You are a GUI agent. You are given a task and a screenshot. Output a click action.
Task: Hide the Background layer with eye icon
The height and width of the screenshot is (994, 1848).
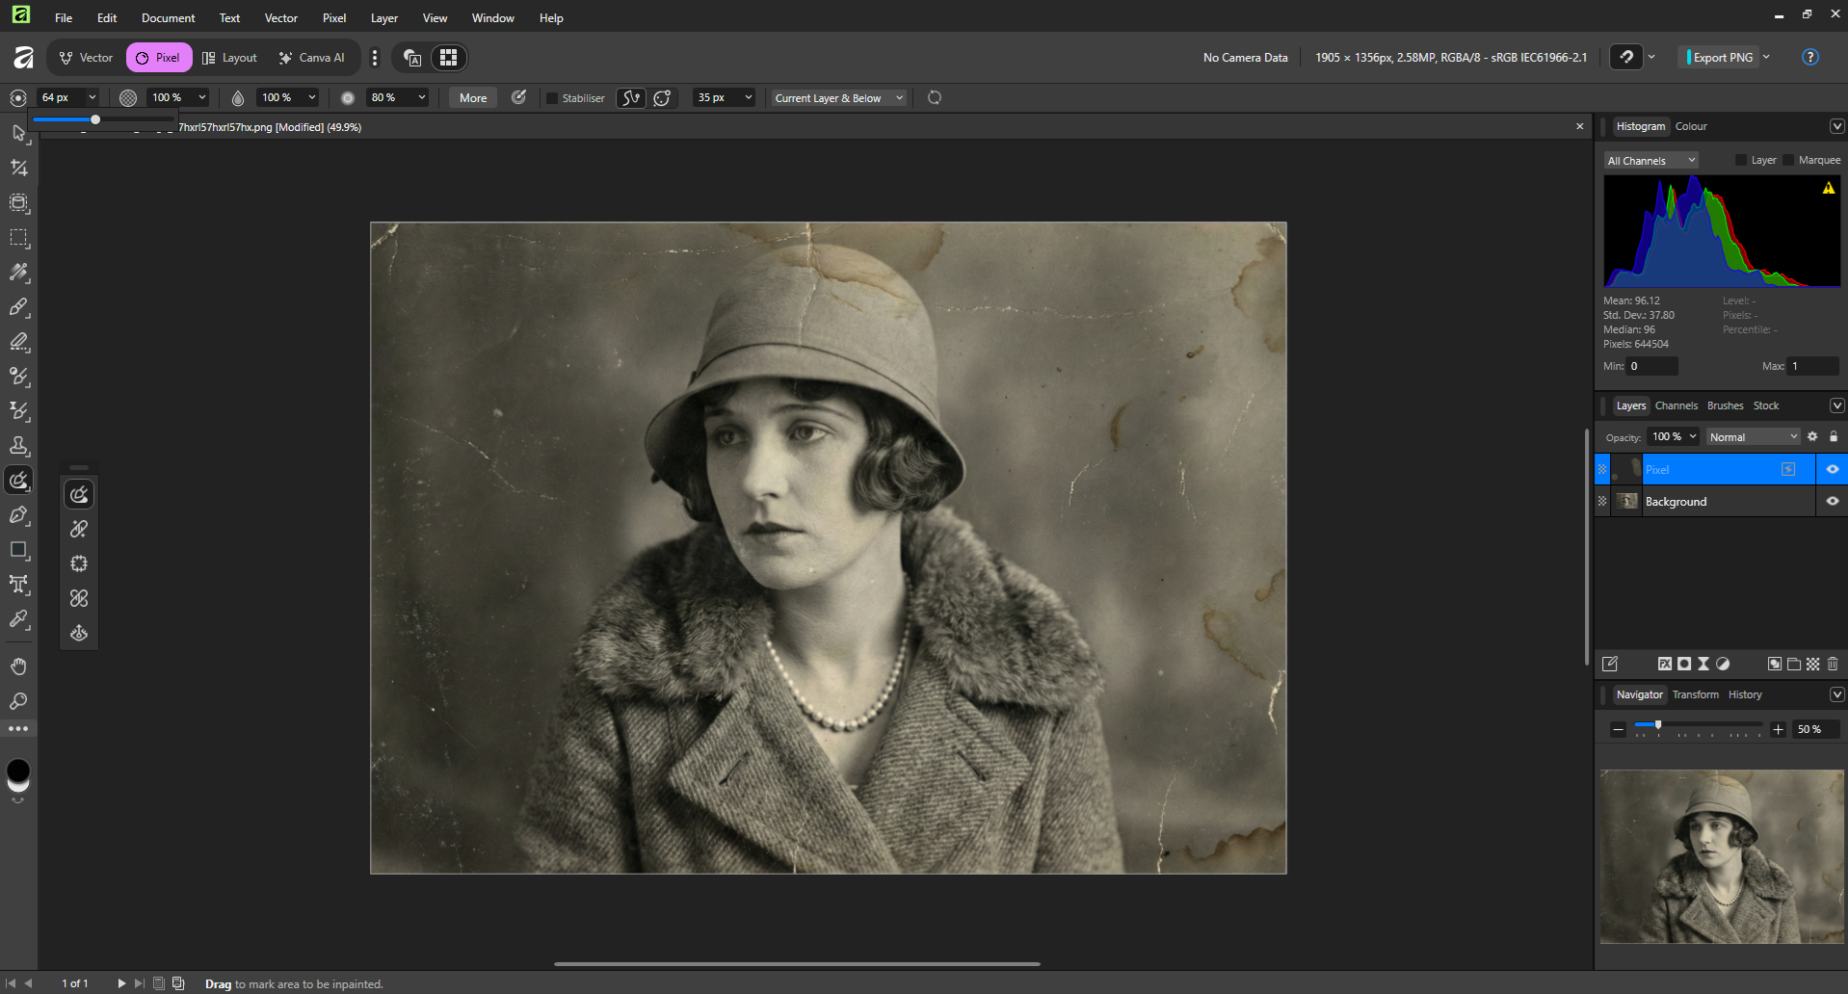point(1833,501)
